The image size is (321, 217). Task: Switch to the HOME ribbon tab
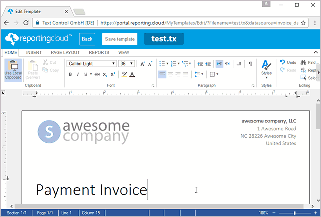coord(11,52)
